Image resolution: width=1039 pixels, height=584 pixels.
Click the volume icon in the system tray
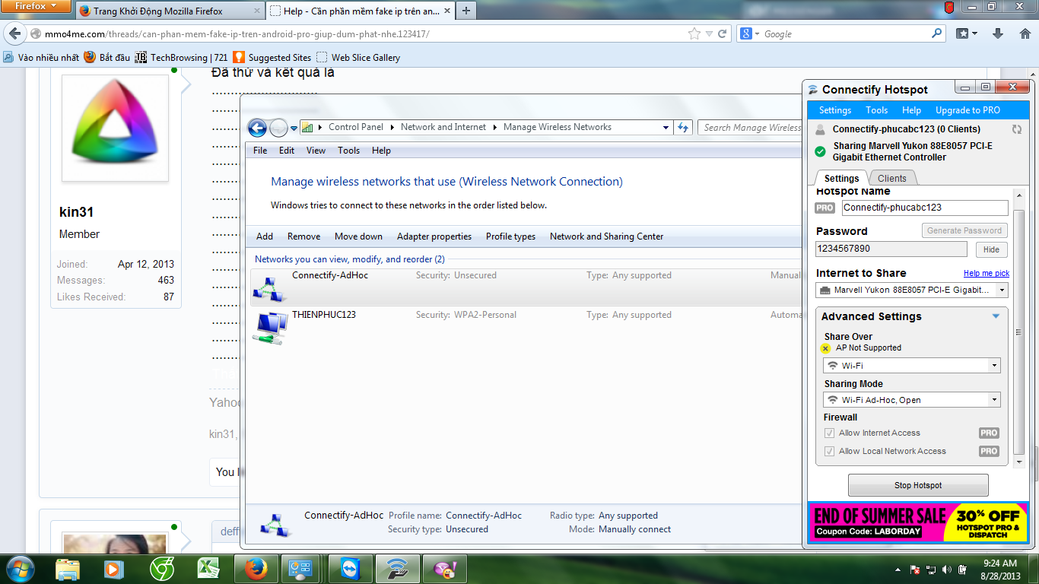[x=947, y=570]
